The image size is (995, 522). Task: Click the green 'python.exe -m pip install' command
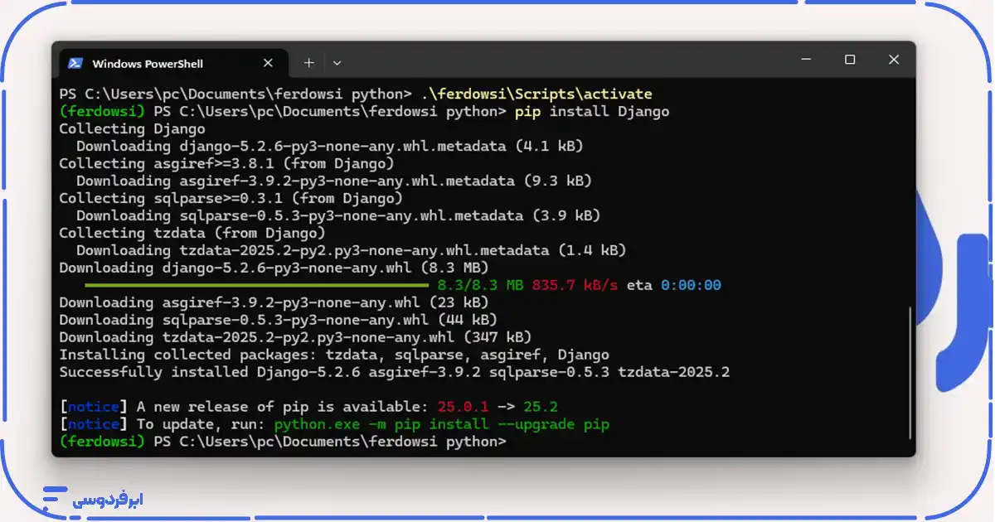click(441, 424)
